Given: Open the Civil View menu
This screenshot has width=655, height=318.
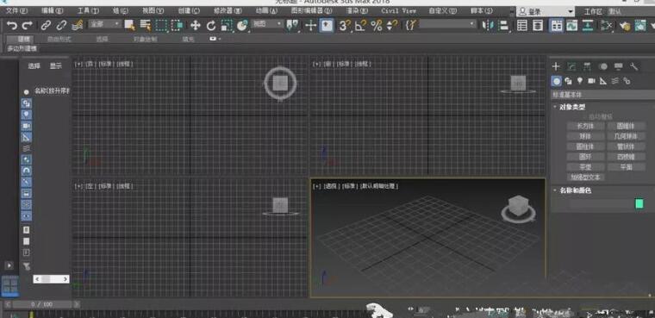Looking at the screenshot, I should coord(398,11).
